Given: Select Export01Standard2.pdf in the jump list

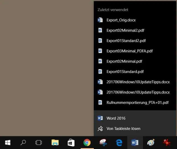Looking at the screenshot, I should coord(126,41).
